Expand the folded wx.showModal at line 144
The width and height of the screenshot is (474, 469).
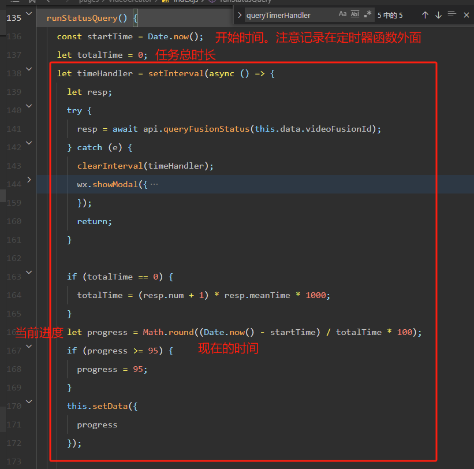29,180
